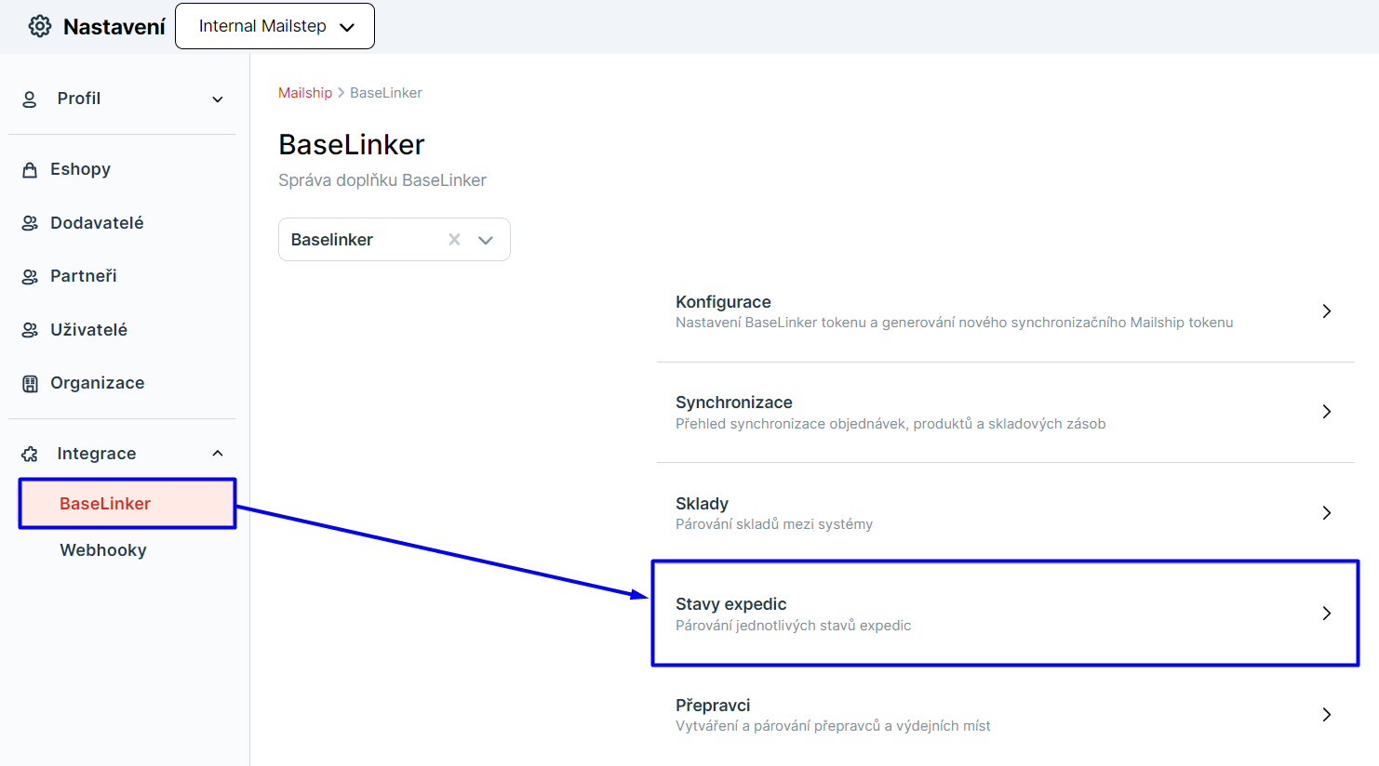1379x766 pixels.
Task: Collapse the Integrace section chevron
Action: (x=218, y=454)
